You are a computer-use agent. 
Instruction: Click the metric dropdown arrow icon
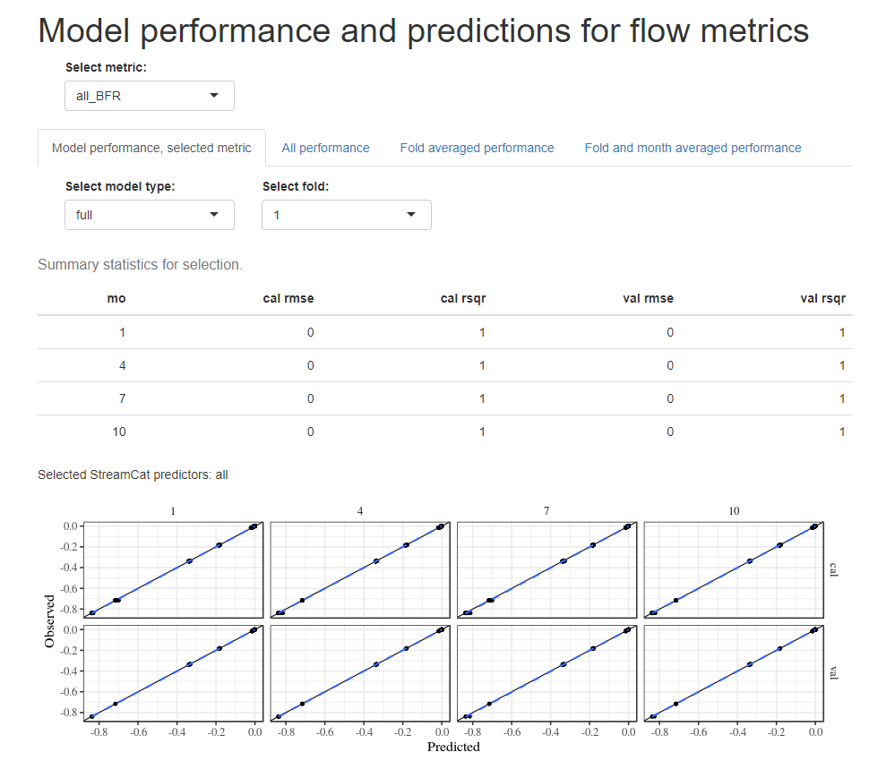(215, 95)
